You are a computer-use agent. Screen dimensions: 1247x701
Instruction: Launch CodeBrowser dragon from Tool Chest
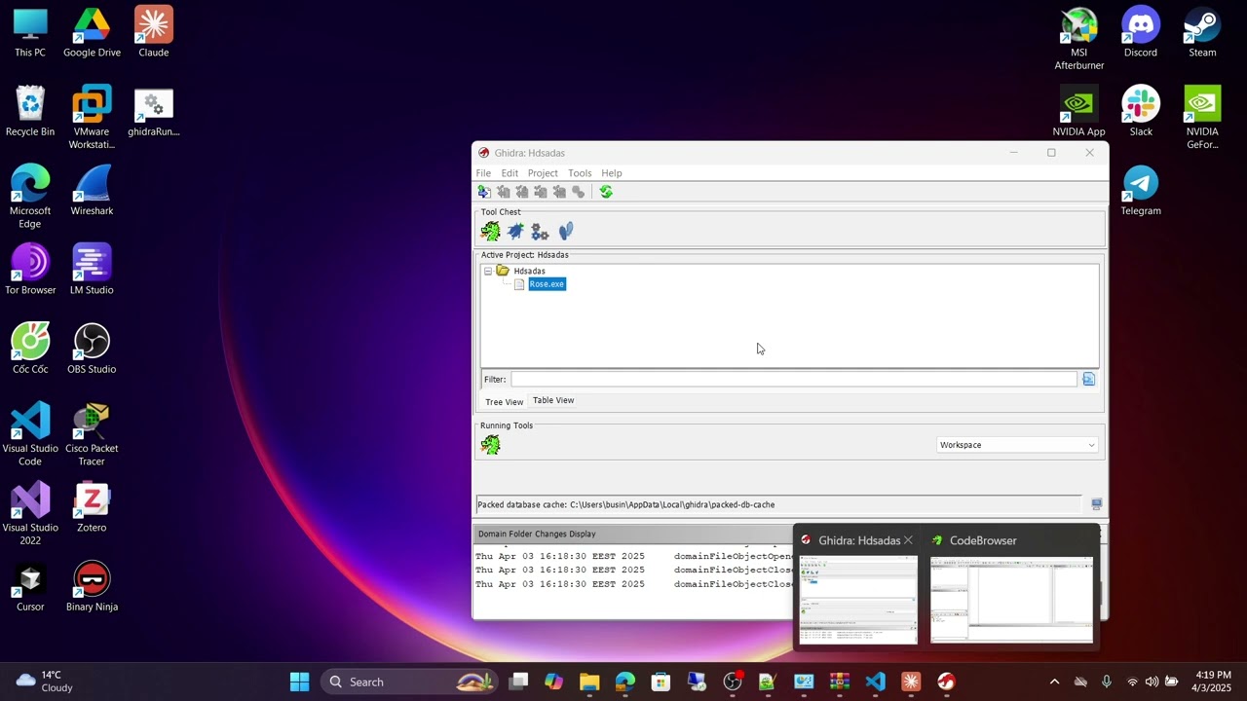[490, 231]
